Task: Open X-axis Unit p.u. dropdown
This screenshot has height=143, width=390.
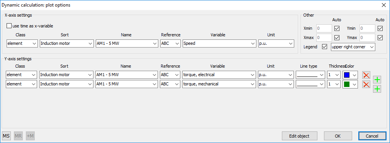Action: click(x=276, y=43)
